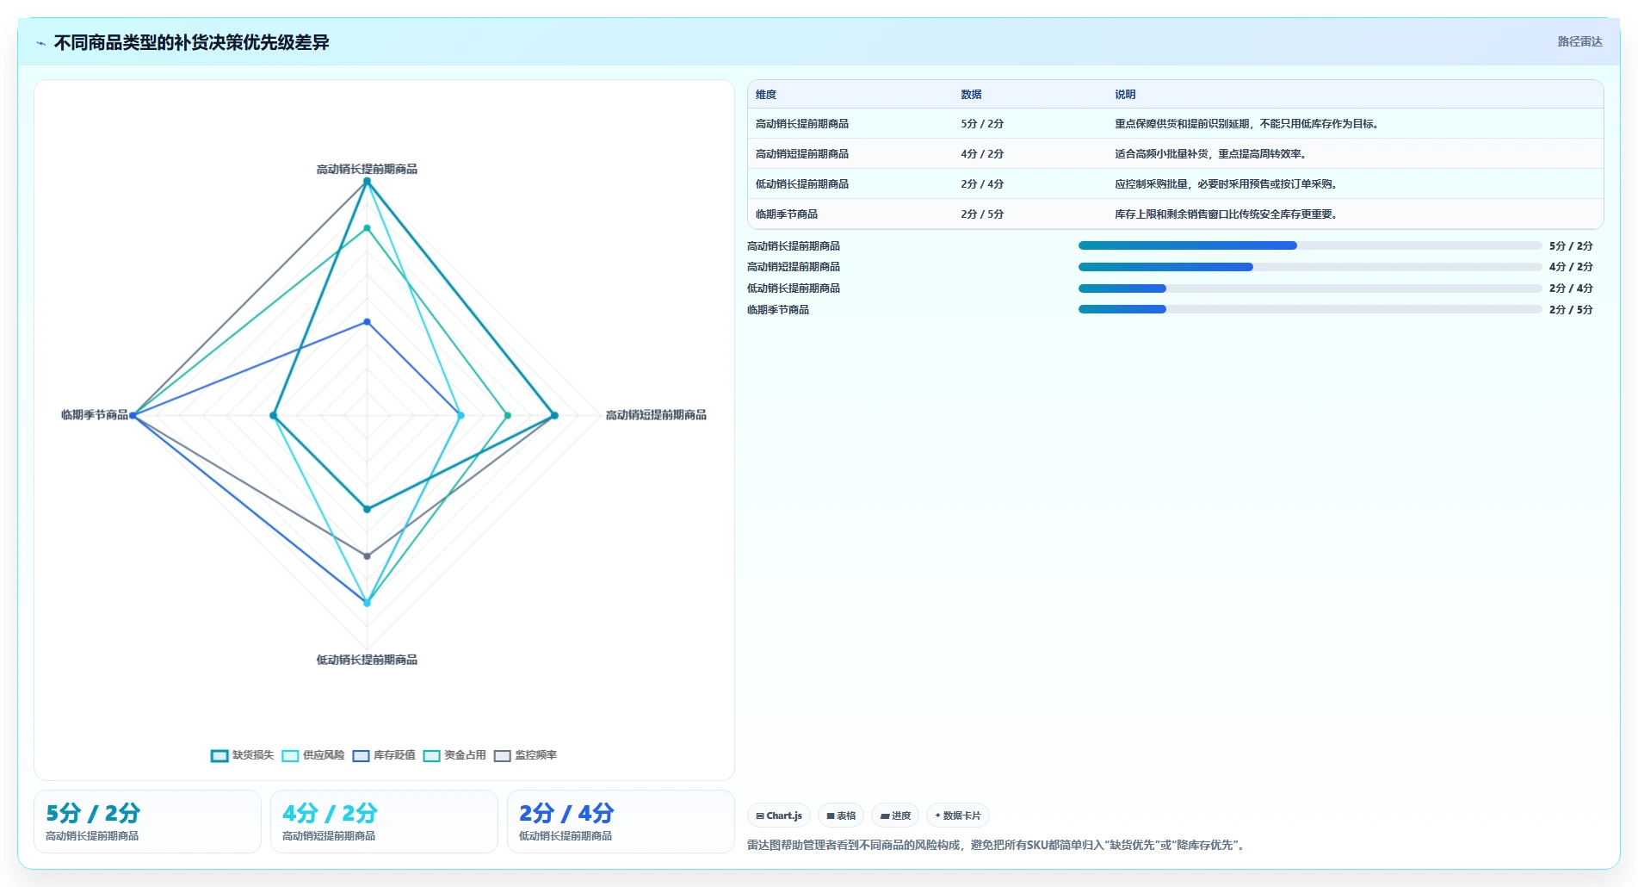The width and height of the screenshot is (1638, 887).
Task: Click the radar point at top axis peak
Action: point(367,182)
